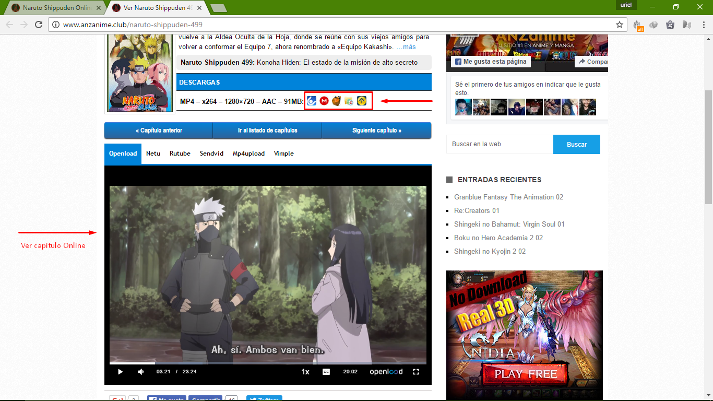Image resolution: width=713 pixels, height=401 pixels.
Task: Open Re:Creators 01 entry
Action: (477, 210)
